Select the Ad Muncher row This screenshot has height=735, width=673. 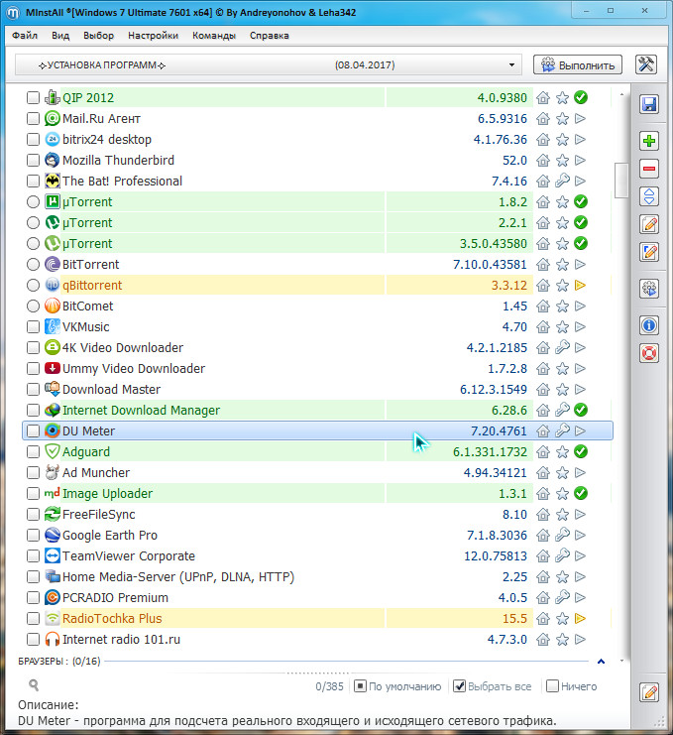pyautogui.click(x=317, y=472)
